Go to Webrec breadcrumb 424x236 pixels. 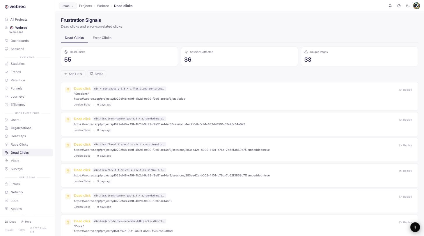[103, 6]
